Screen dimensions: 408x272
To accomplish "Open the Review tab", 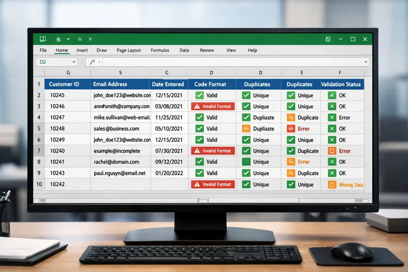I will (x=207, y=50).
